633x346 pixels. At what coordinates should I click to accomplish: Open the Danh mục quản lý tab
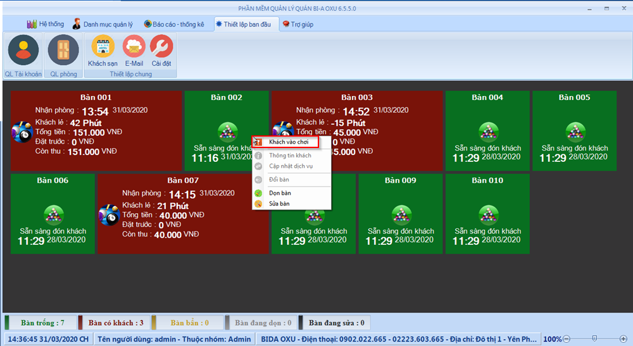point(103,24)
